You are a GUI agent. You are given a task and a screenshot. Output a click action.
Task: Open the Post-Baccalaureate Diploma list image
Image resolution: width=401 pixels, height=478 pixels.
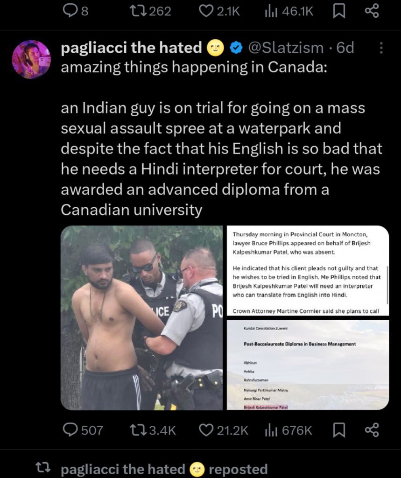point(308,365)
